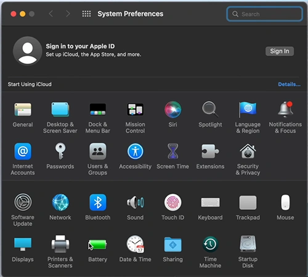Show all preferences grid button
Image resolution: width=308 pixels, height=277 pixels.
pos(86,14)
